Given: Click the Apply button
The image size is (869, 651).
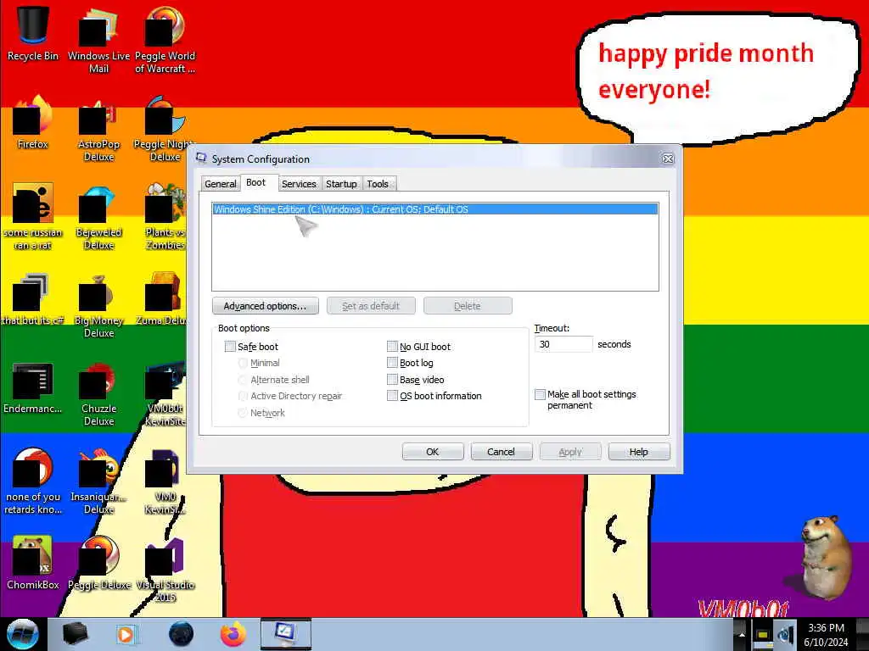Looking at the screenshot, I should (570, 452).
